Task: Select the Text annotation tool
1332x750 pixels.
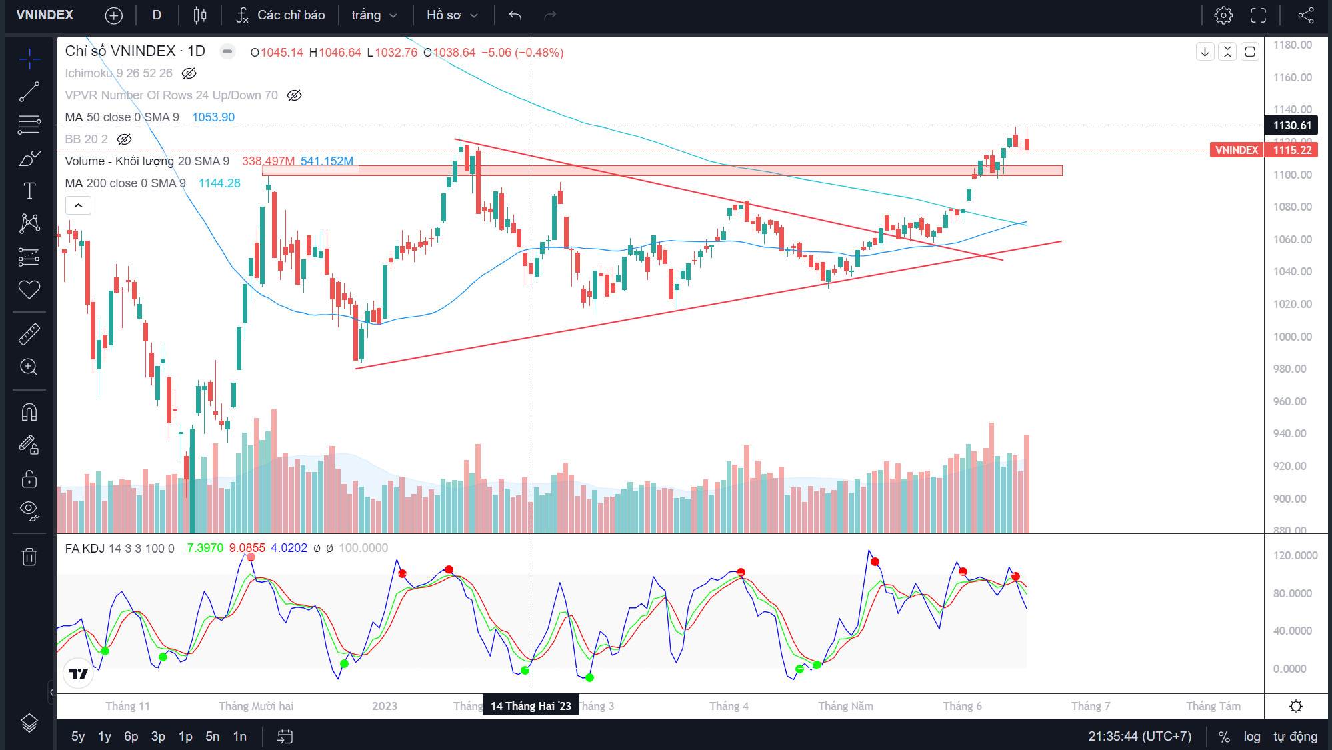Action: click(29, 191)
